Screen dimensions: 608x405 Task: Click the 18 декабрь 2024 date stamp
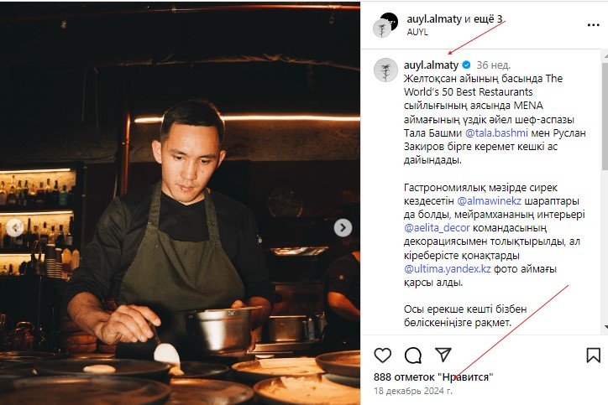point(413,391)
